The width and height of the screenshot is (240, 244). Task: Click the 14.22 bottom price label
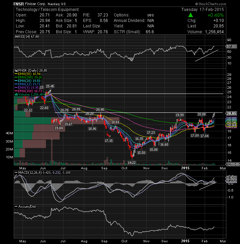(132, 163)
